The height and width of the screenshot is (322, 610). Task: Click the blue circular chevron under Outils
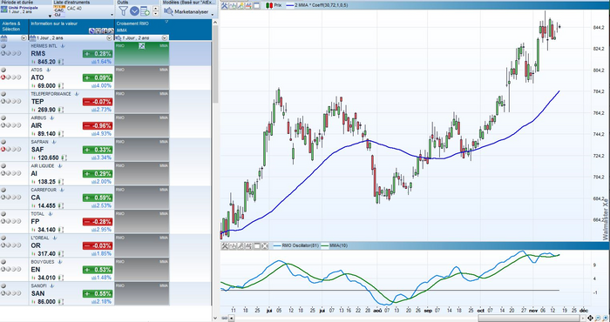134,10
